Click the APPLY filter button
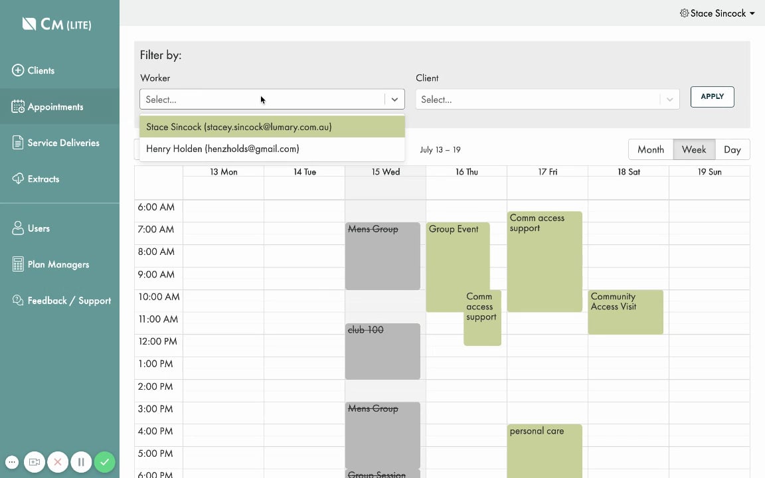Screen dimensions: 765x478 [x=713, y=96]
